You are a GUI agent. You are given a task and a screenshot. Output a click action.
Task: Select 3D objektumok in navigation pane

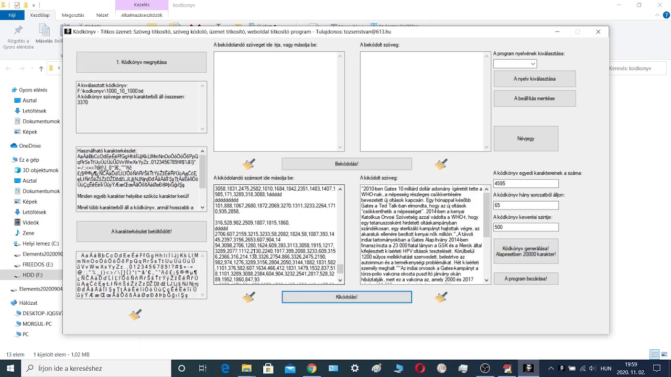click(x=40, y=170)
